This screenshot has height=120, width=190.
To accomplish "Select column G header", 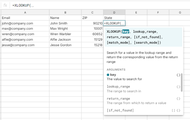I will tap(180, 12).
